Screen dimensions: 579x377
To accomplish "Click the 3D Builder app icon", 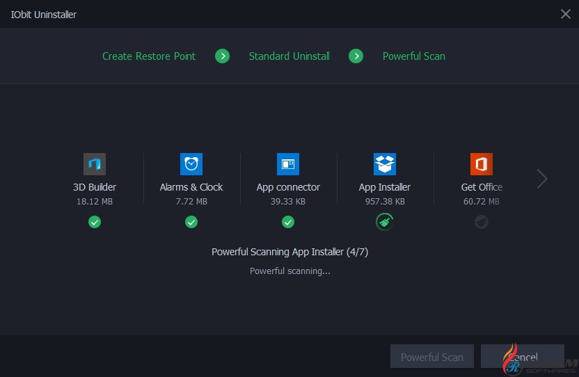I will pyautogui.click(x=95, y=164).
